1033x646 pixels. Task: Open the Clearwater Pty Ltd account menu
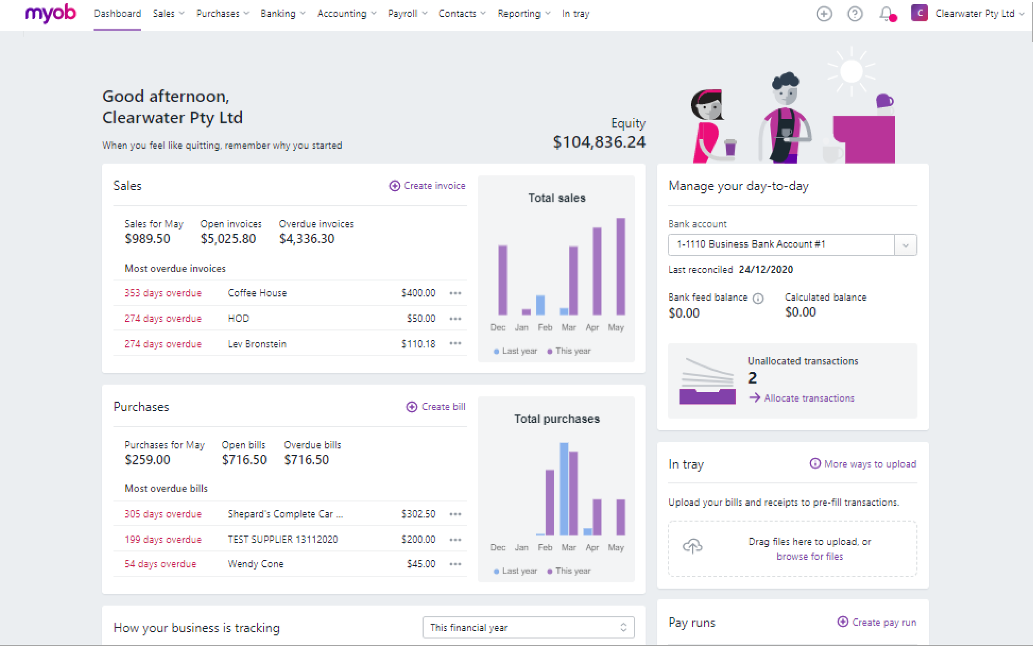(980, 14)
